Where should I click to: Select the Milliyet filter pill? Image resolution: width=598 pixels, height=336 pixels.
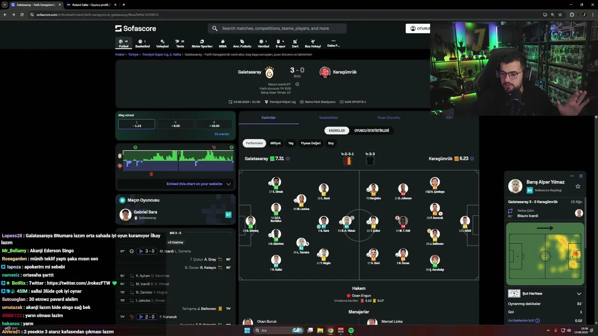coord(276,143)
